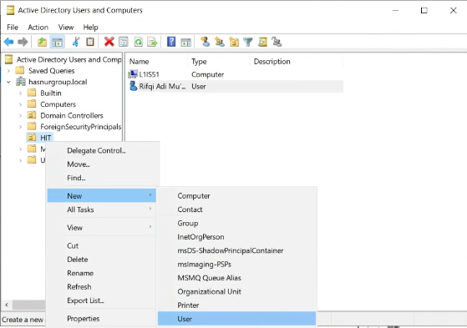The image size is (467, 328).
Task: Select Refresh in the context menu
Action: (102, 287)
